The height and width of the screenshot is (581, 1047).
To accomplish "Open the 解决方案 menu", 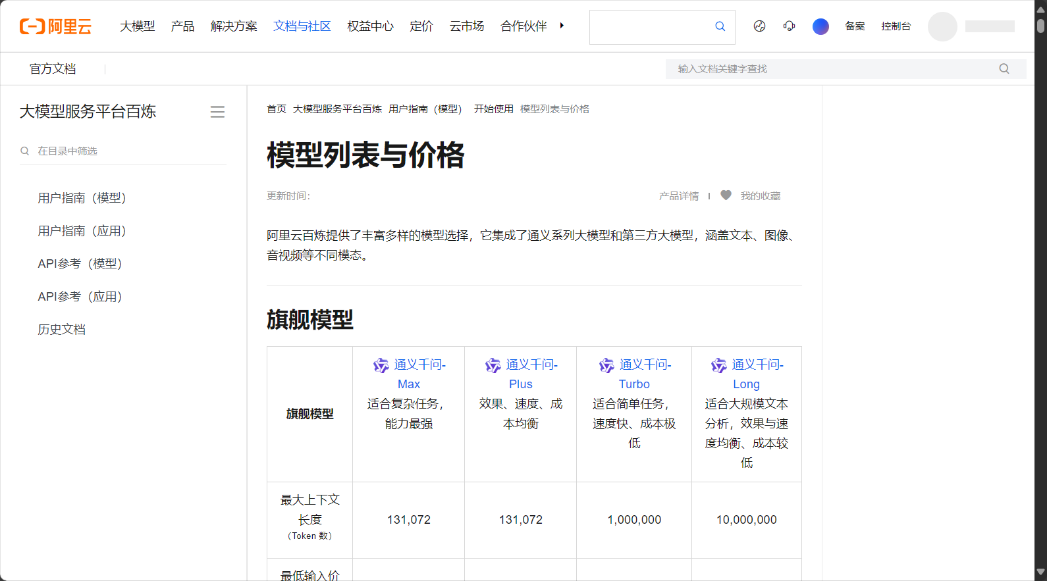I will tap(234, 26).
